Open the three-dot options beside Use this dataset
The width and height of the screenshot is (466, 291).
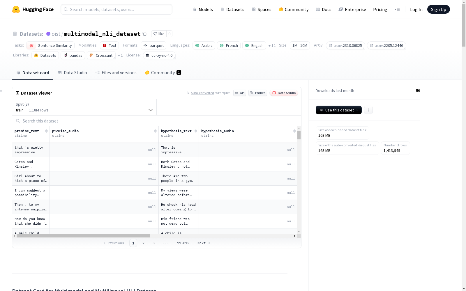tap(368, 110)
